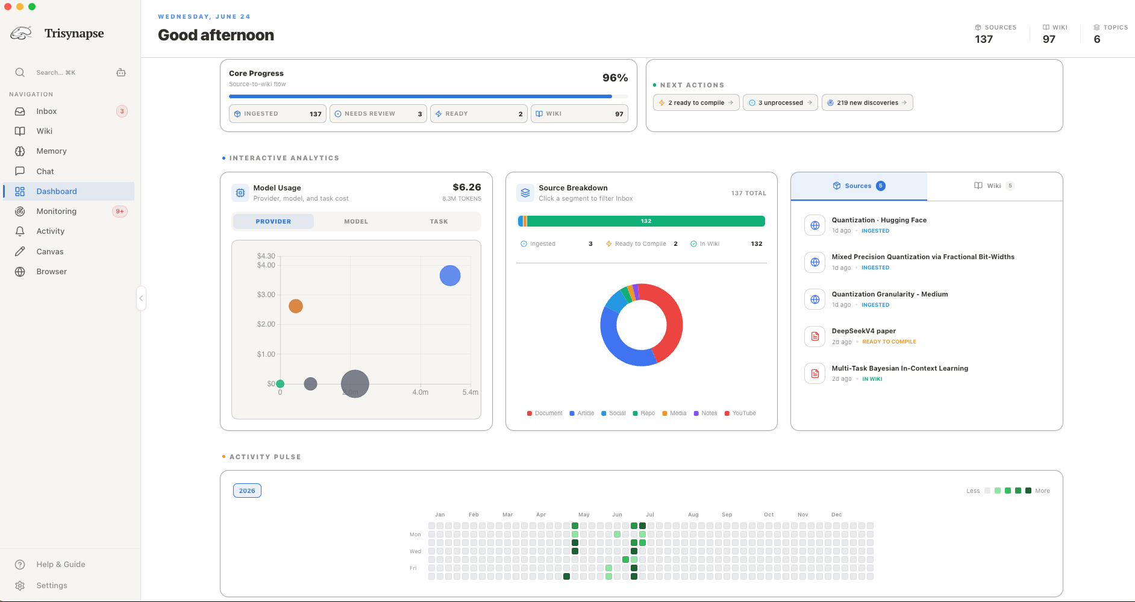Open the Memory brain icon
Screen dimensions: 1135x602
pos(20,151)
